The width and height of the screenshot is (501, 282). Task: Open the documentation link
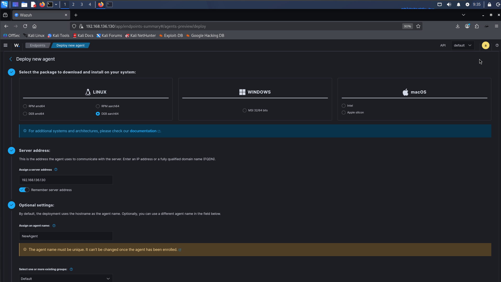pyautogui.click(x=143, y=131)
